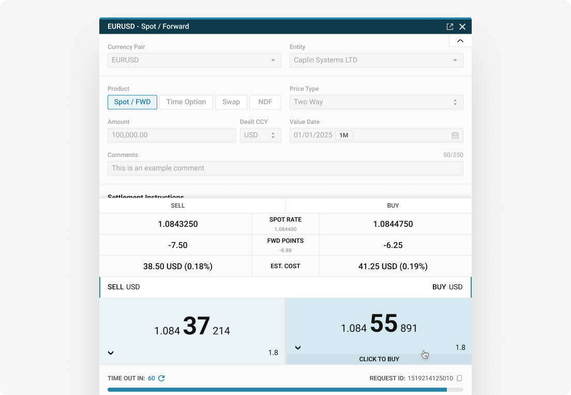Viewport: 571px width, 395px height.
Task: Select the Time Option product
Action: (x=186, y=102)
